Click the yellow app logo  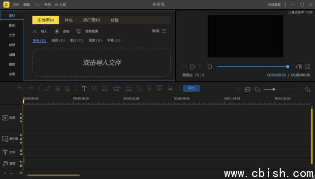[x=6, y=4]
